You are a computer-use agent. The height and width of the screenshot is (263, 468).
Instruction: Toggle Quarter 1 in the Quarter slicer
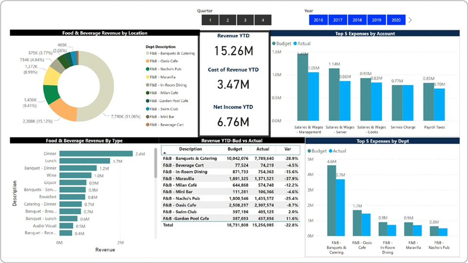click(210, 20)
